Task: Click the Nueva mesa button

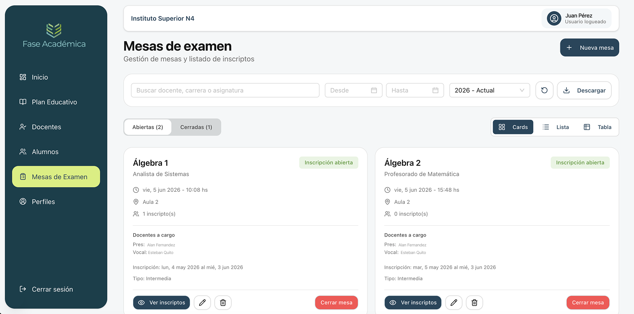Action: click(590, 47)
